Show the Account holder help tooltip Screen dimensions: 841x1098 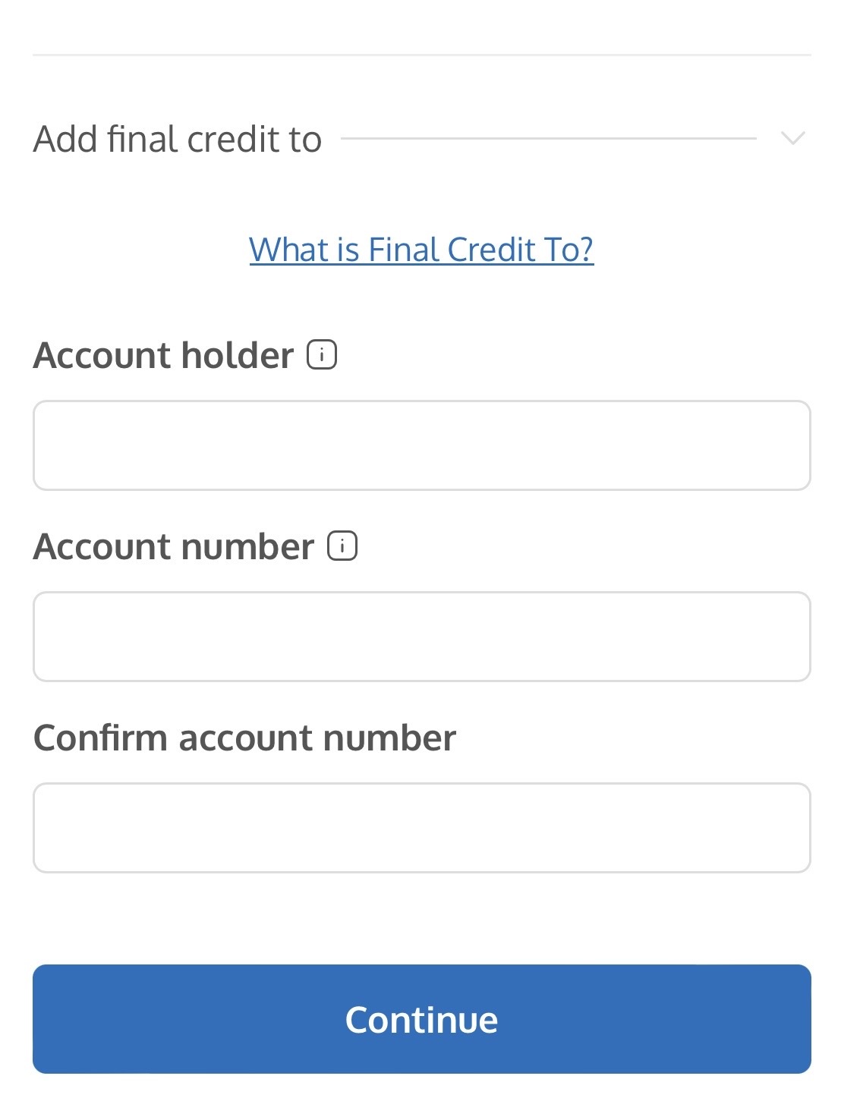coord(322,355)
